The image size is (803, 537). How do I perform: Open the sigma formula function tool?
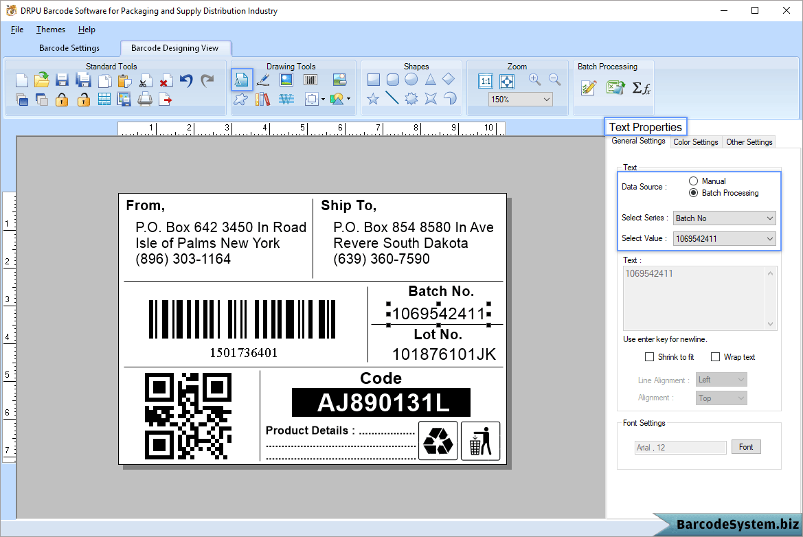pyautogui.click(x=641, y=88)
